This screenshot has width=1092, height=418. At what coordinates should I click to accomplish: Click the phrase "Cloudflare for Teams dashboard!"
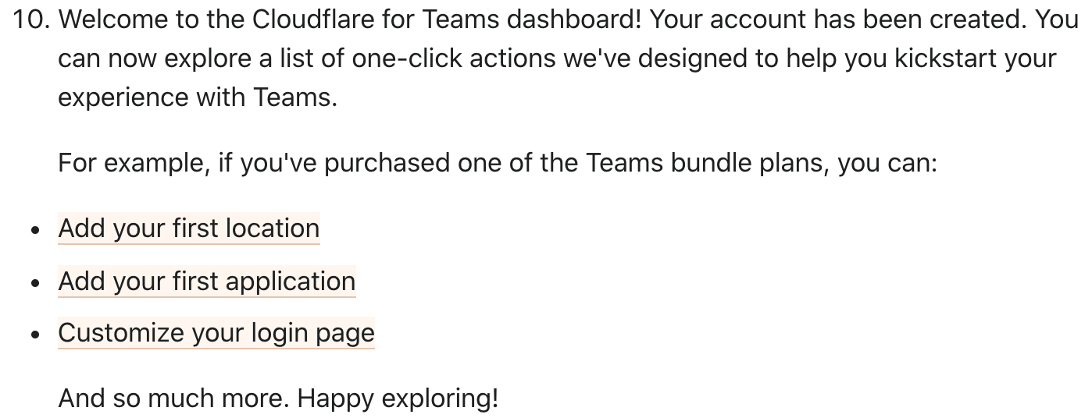pyautogui.click(x=447, y=20)
